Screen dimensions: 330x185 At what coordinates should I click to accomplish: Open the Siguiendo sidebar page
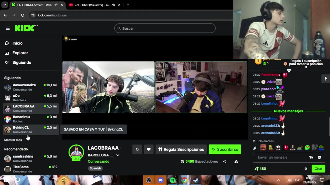[x=18, y=62]
